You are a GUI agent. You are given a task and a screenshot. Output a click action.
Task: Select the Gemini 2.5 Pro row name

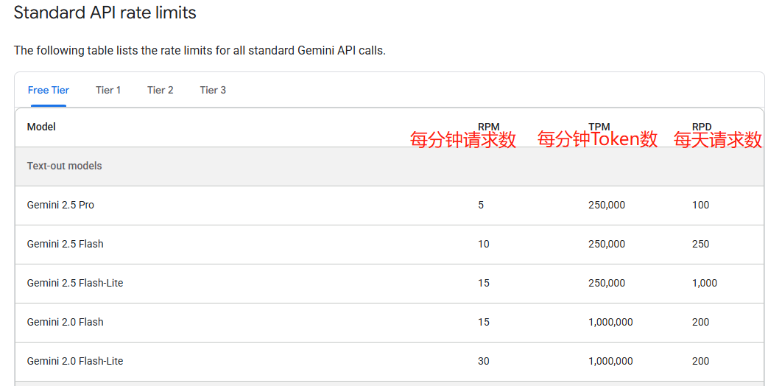click(60, 206)
